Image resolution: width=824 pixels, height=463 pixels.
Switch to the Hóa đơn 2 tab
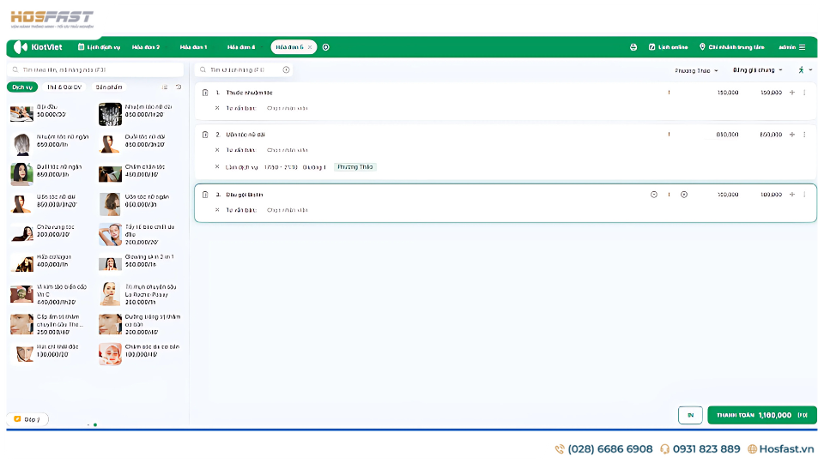(146, 47)
